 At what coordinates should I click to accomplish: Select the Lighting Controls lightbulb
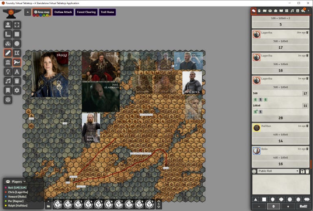8,72
